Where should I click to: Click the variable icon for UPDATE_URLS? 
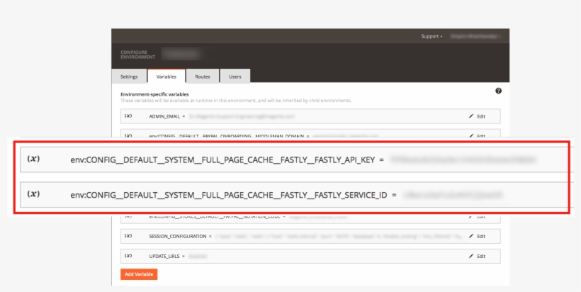tap(128, 256)
